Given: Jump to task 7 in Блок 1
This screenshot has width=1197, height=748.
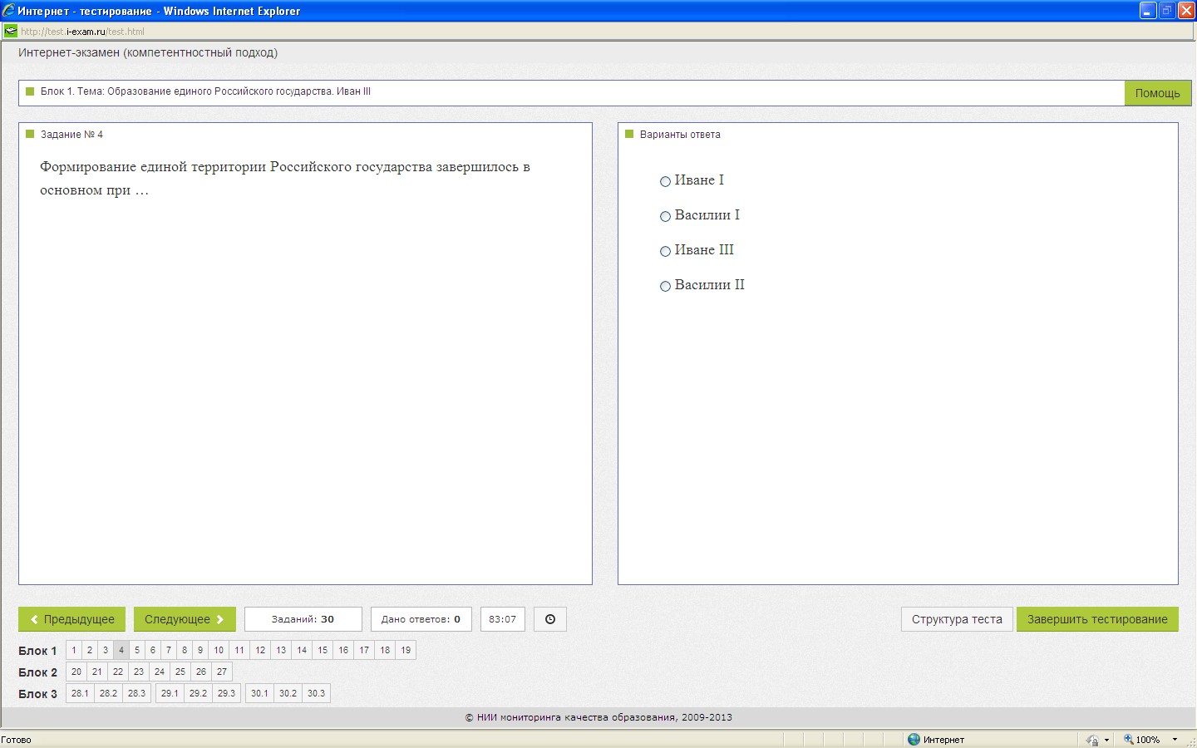Looking at the screenshot, I should tap(169, 650).
